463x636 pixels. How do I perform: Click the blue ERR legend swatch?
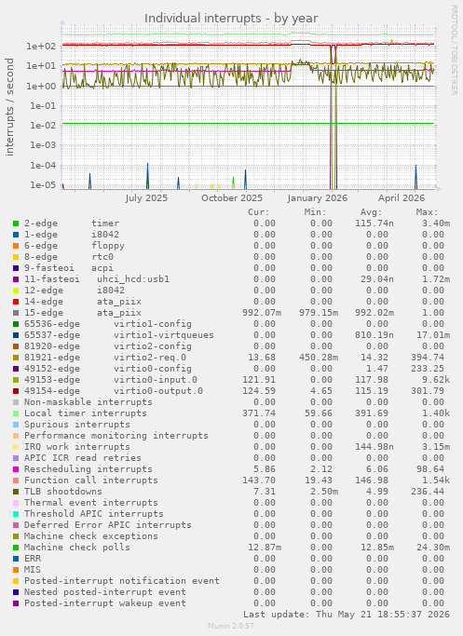click(16, 559)
